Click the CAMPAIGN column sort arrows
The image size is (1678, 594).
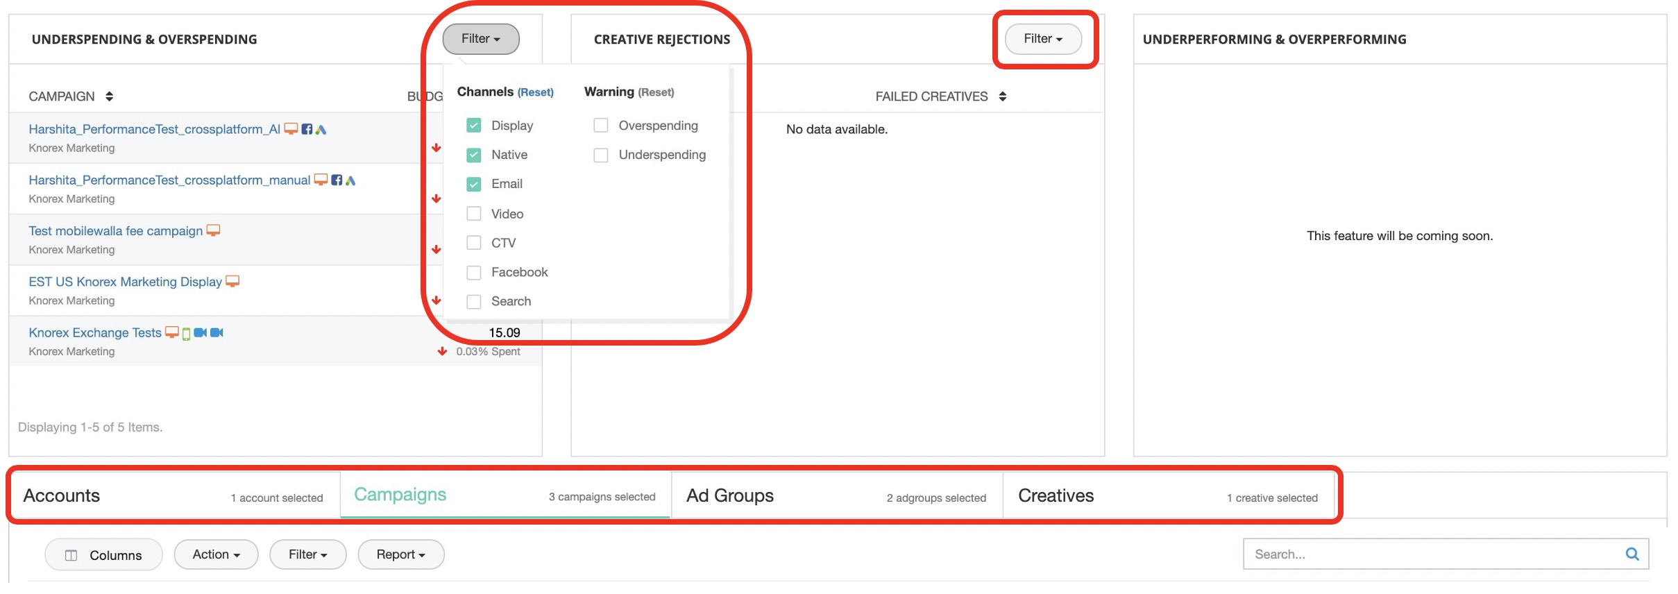(109, 96)
